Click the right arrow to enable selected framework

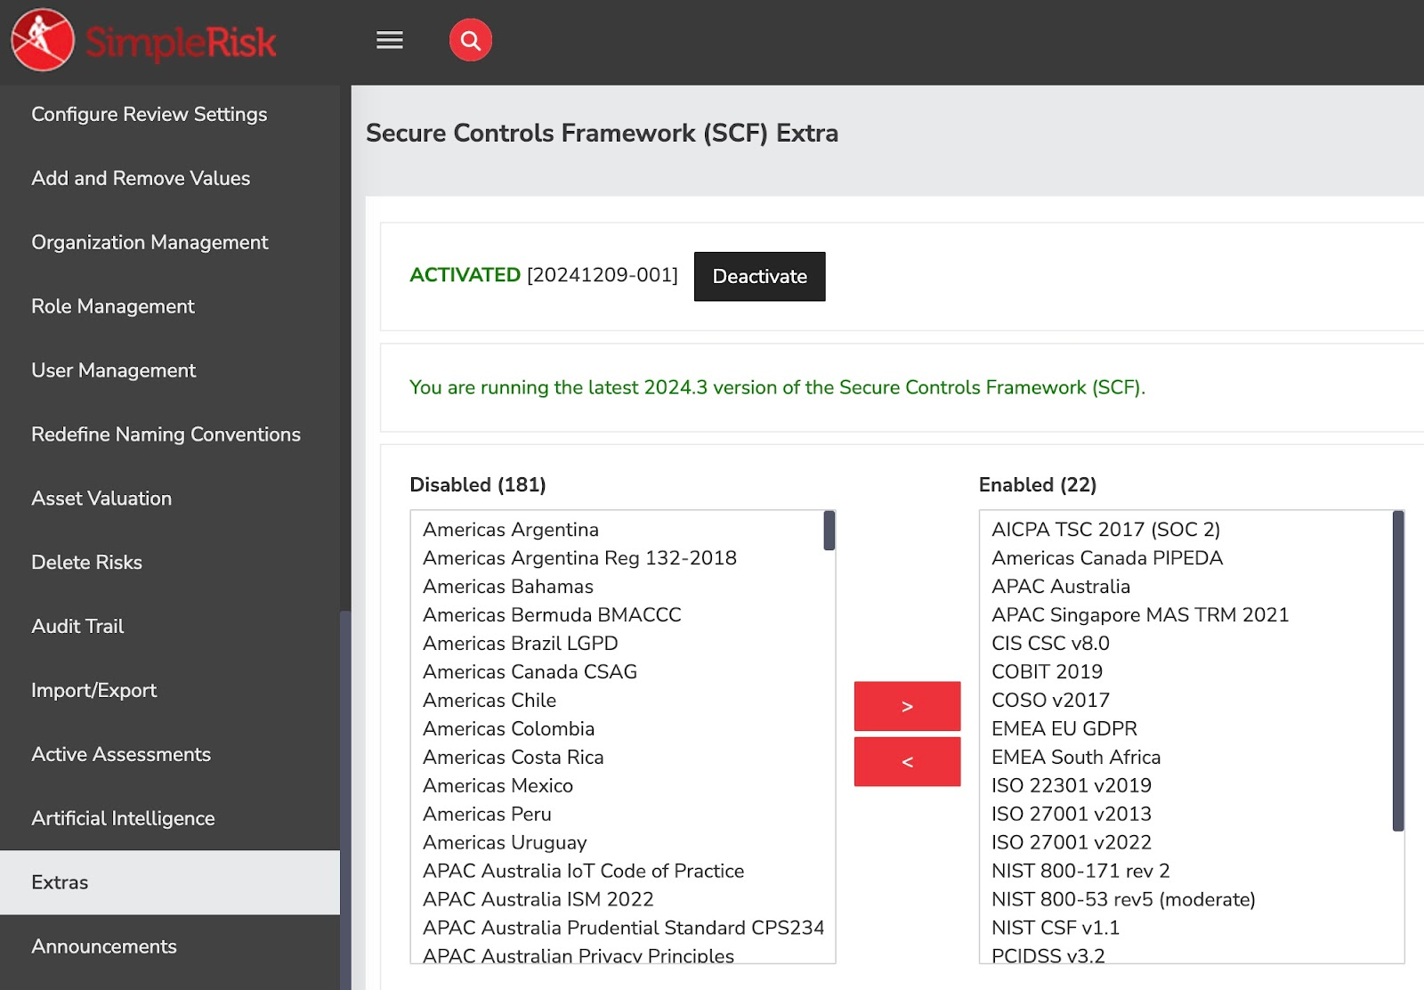(x=906, y=706)
